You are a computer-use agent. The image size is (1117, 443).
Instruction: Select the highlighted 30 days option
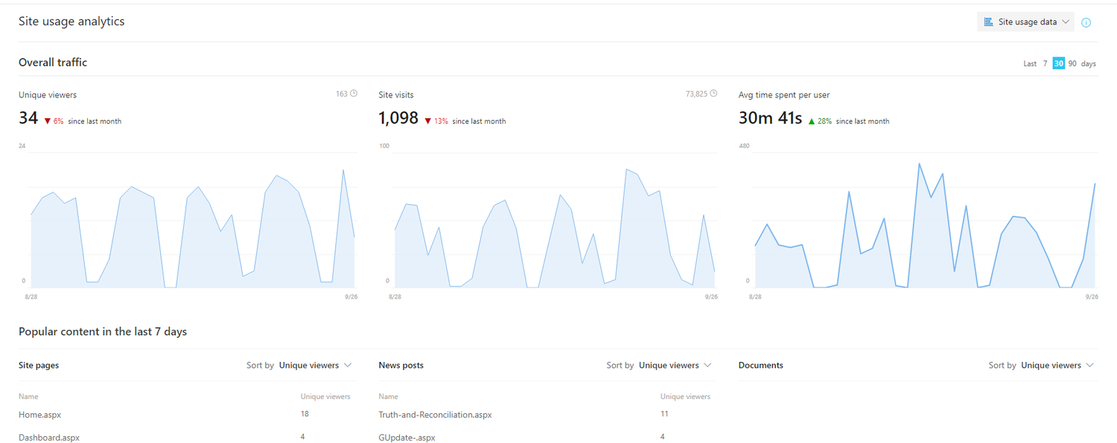pos(1058,63)
